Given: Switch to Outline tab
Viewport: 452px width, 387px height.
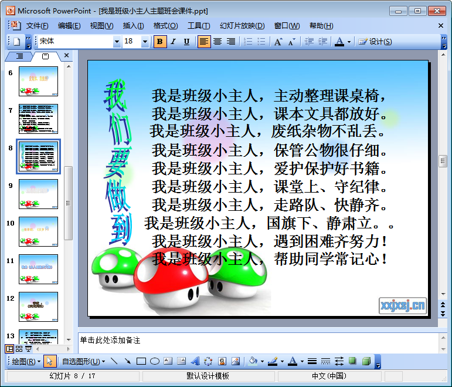Looking at the screenshot, I should pyautogui.click(x=19, y=56).
